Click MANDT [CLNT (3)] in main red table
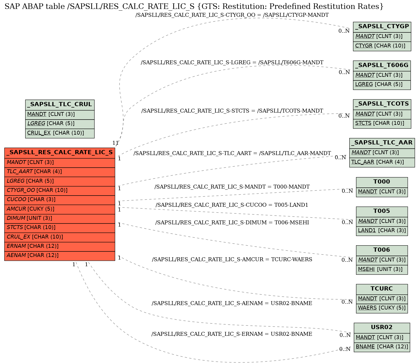419x364 pixels. (x=60, y=163)
